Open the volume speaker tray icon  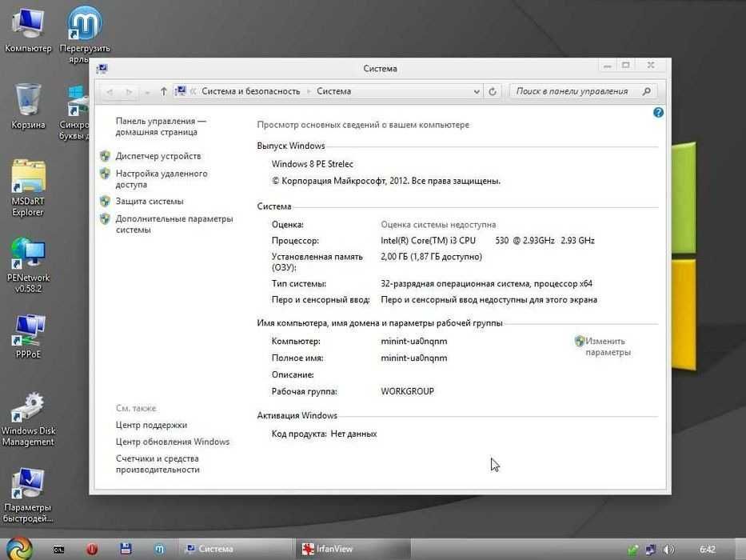coord(668,550)
